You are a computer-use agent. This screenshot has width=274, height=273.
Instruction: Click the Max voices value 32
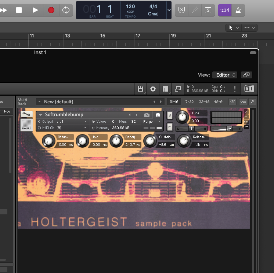coord(133,122)
